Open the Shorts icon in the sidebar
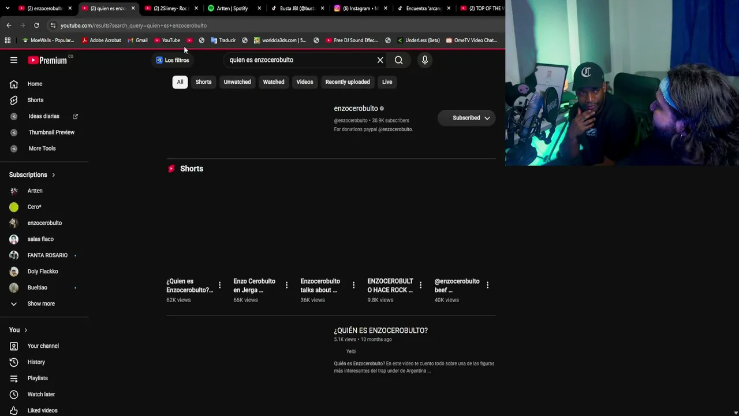Viewport: 739px width, 416px height. [14, 100]
